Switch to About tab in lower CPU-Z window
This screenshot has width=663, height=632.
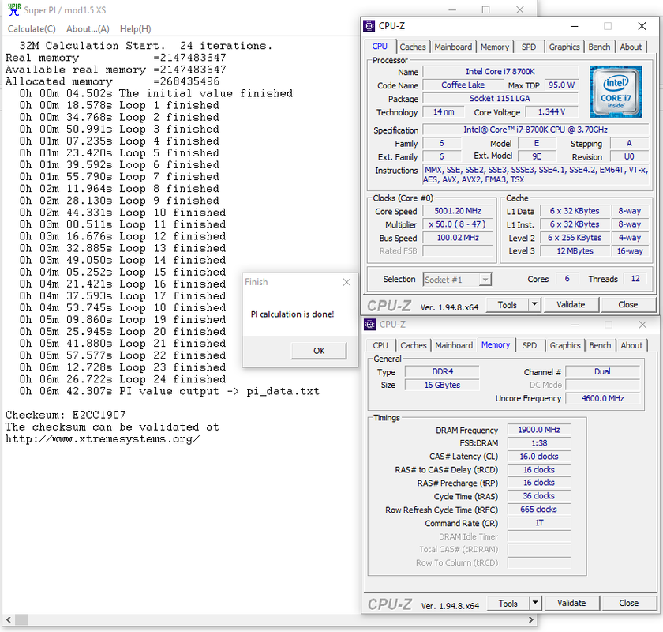click(x=631, y=345)
